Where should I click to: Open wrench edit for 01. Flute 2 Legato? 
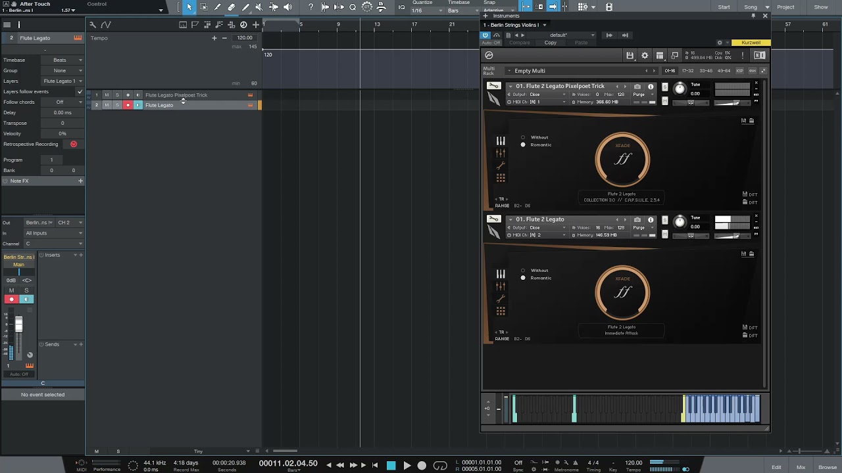pos(493,219)
